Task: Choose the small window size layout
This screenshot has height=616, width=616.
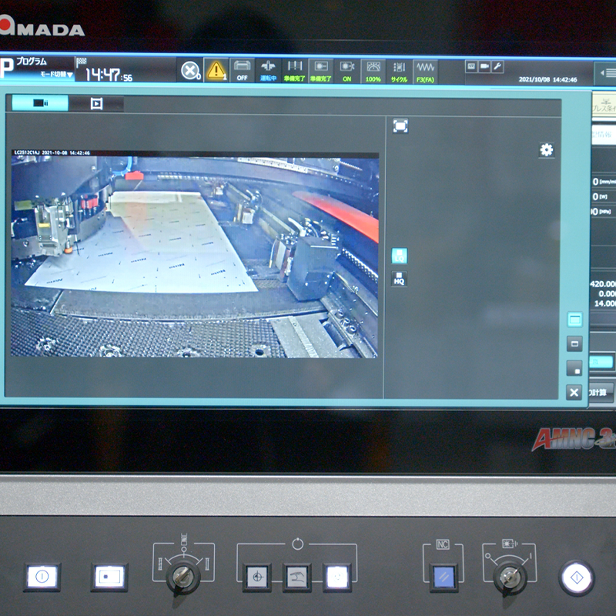Action: pos(574,368)
